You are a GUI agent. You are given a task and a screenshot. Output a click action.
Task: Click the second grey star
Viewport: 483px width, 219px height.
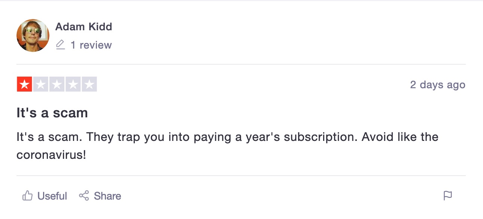coord(41,84)
